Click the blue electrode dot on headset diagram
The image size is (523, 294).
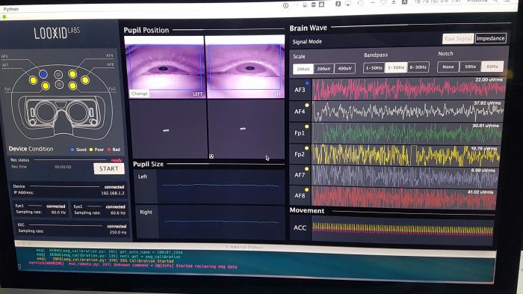(43, 74)
